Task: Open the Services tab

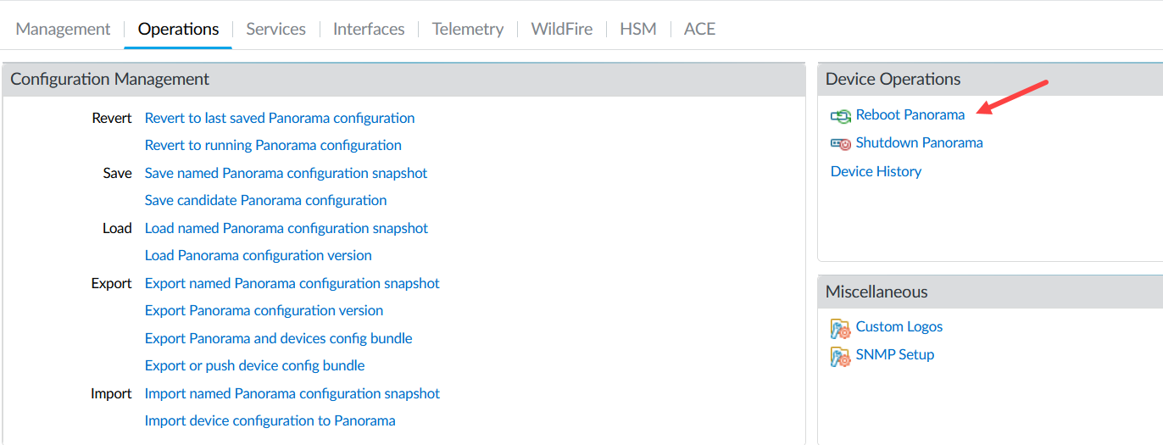Action: 275,29
